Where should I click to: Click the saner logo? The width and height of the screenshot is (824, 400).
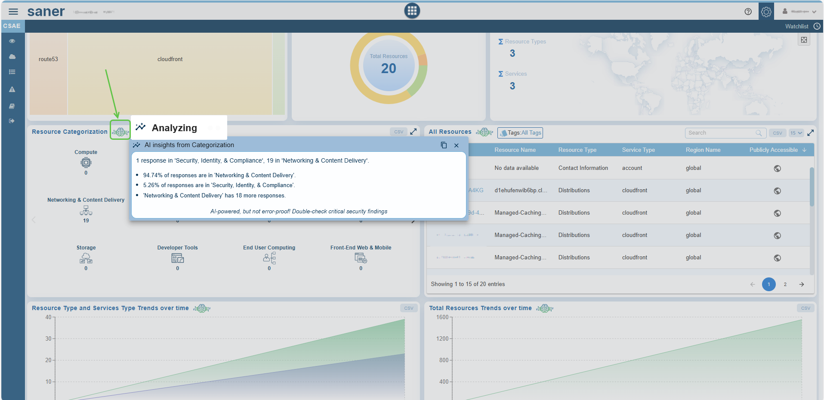(46, 12)
